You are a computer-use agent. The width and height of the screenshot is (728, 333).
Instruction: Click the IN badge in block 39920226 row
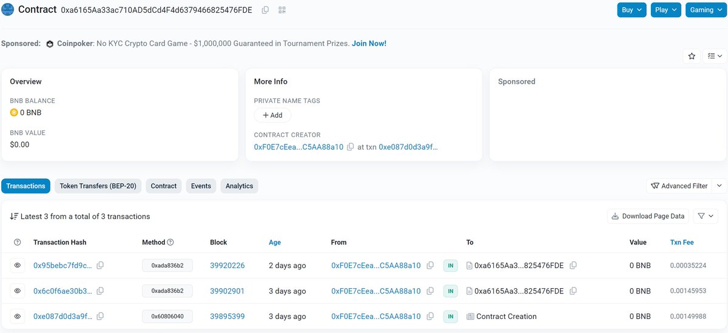coord(450,265)
